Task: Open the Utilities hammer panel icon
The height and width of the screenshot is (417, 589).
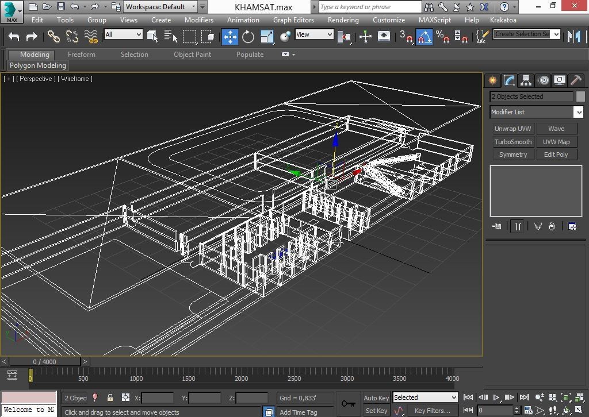Action: tap(576, 80)
